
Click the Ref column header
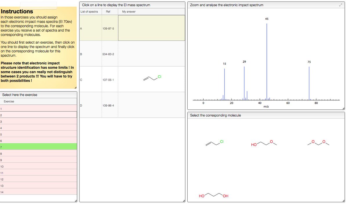pyautogui.click(x=110, y=12)
